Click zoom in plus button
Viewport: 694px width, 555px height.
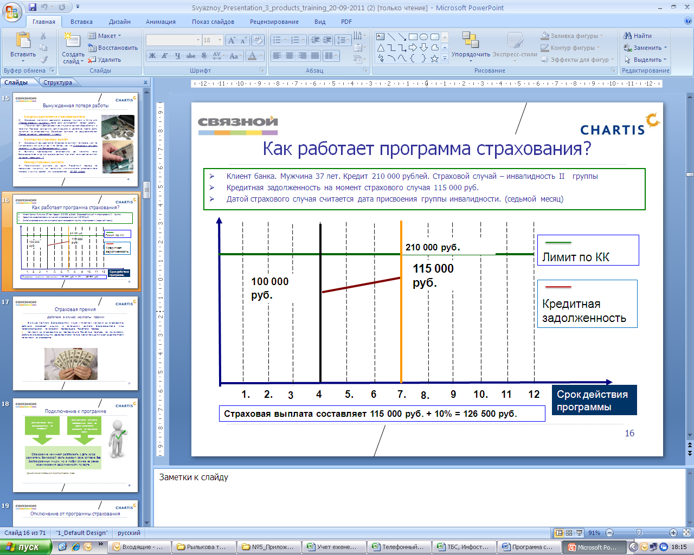(x=673, y=533)
